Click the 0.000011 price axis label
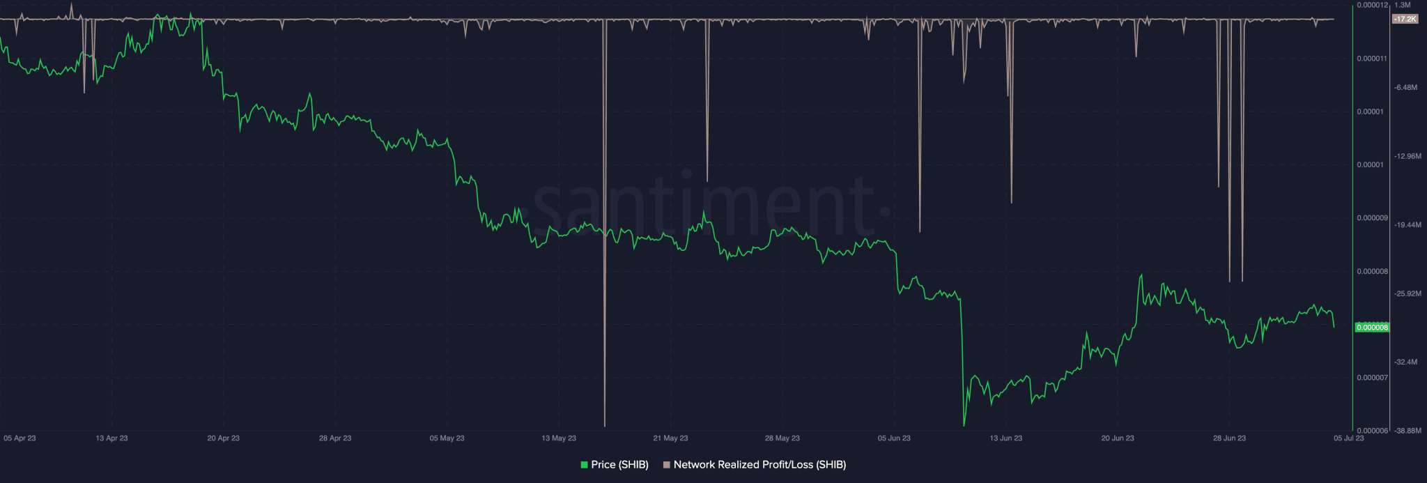Screen dimensions: 1427x483 pyautogui.click(x=1372, y=59)
